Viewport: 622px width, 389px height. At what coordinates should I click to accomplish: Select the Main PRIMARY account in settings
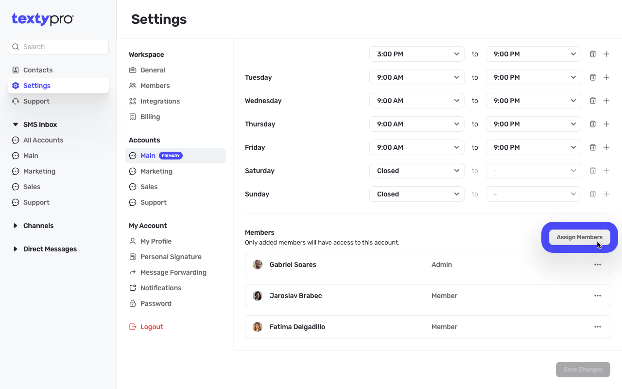point(175,156)
